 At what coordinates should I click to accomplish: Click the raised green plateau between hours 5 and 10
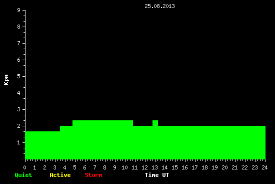point(103,123)
